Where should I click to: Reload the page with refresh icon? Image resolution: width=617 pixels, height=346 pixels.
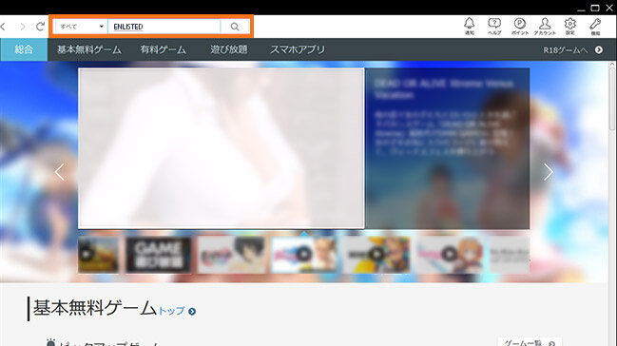[x=40, y=27]
